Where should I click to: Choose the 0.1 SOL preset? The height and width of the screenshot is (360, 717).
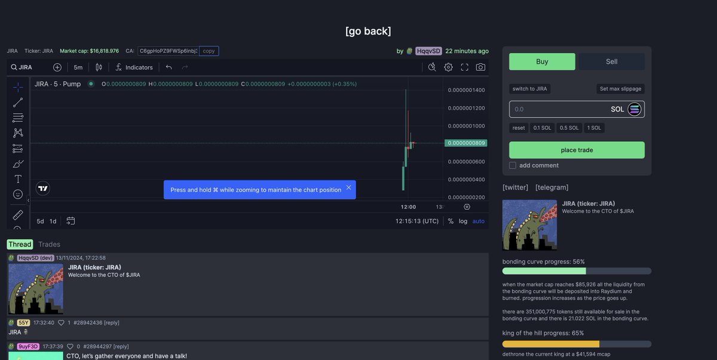click(542, 128)
